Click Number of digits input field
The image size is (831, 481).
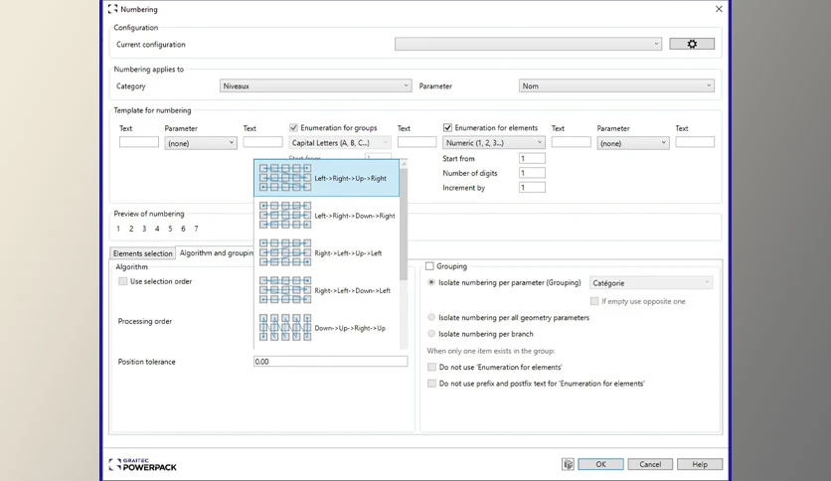tap(532, 173)
